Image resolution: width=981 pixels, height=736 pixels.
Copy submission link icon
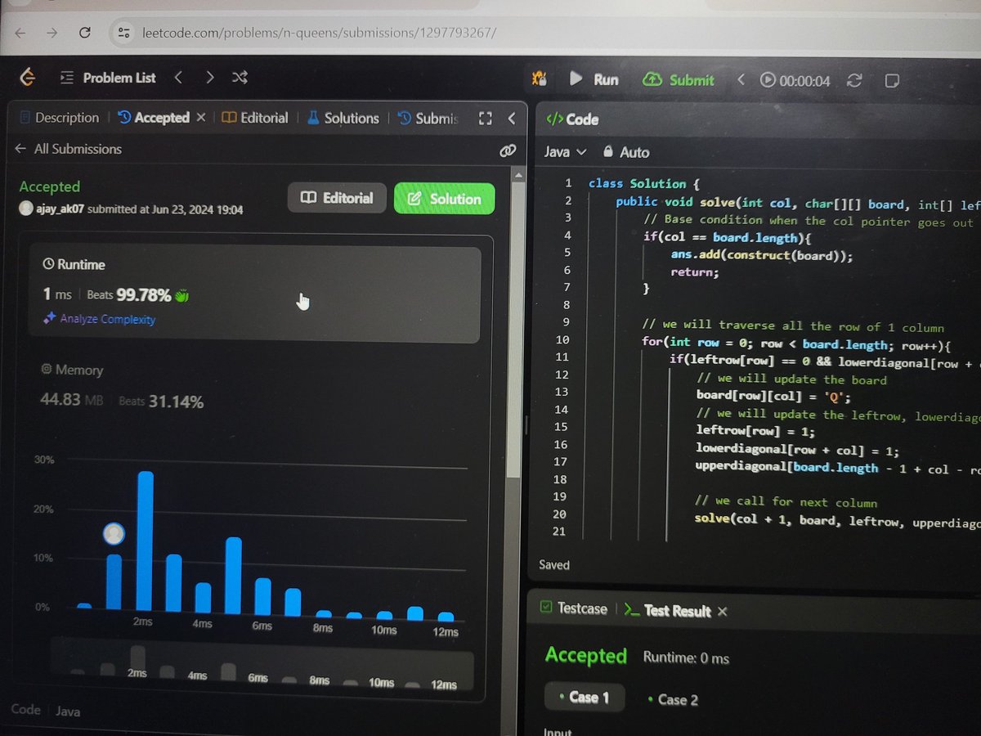508,150
